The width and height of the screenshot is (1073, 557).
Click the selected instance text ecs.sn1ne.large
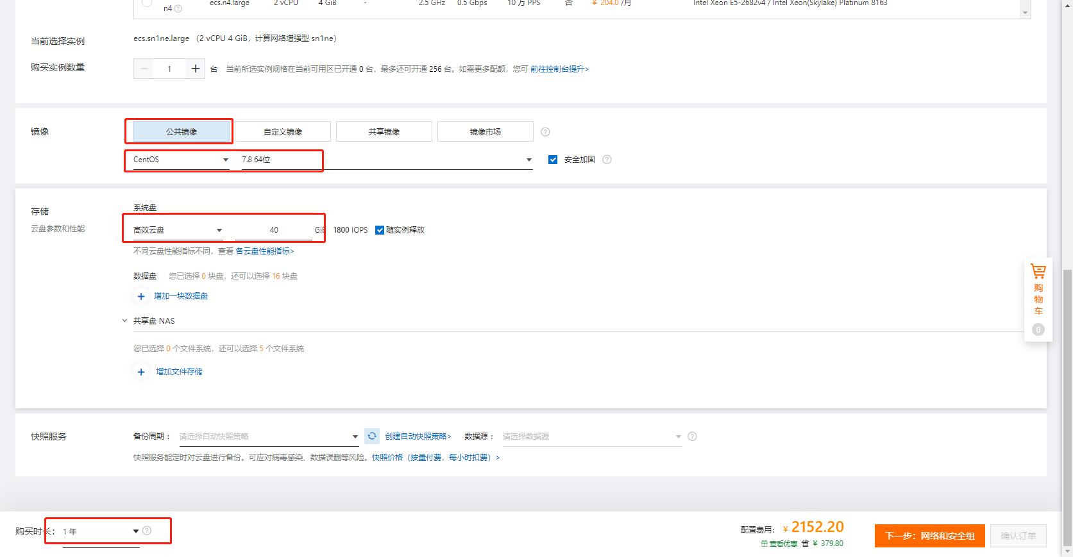click(x=162, y=38)
